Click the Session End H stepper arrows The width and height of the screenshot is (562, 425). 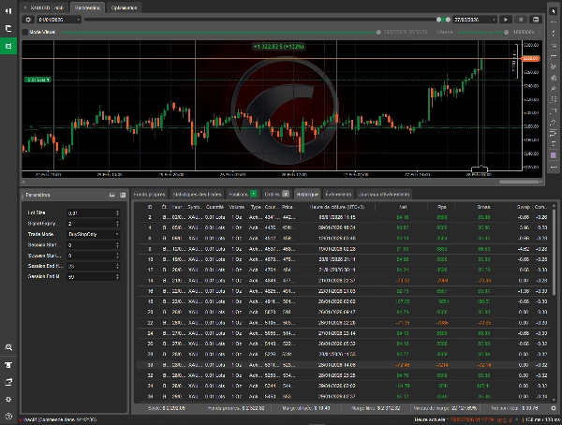tap(117, 266)
